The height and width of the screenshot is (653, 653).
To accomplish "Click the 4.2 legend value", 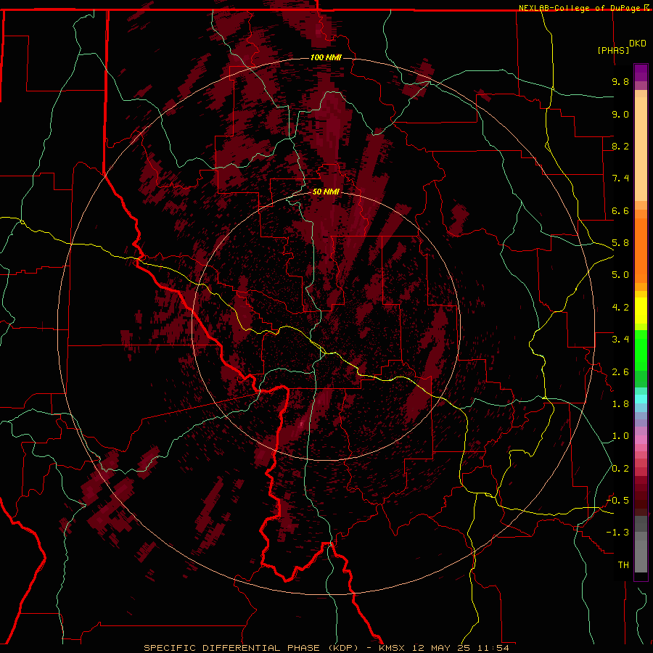I will (x=620, y=308).
